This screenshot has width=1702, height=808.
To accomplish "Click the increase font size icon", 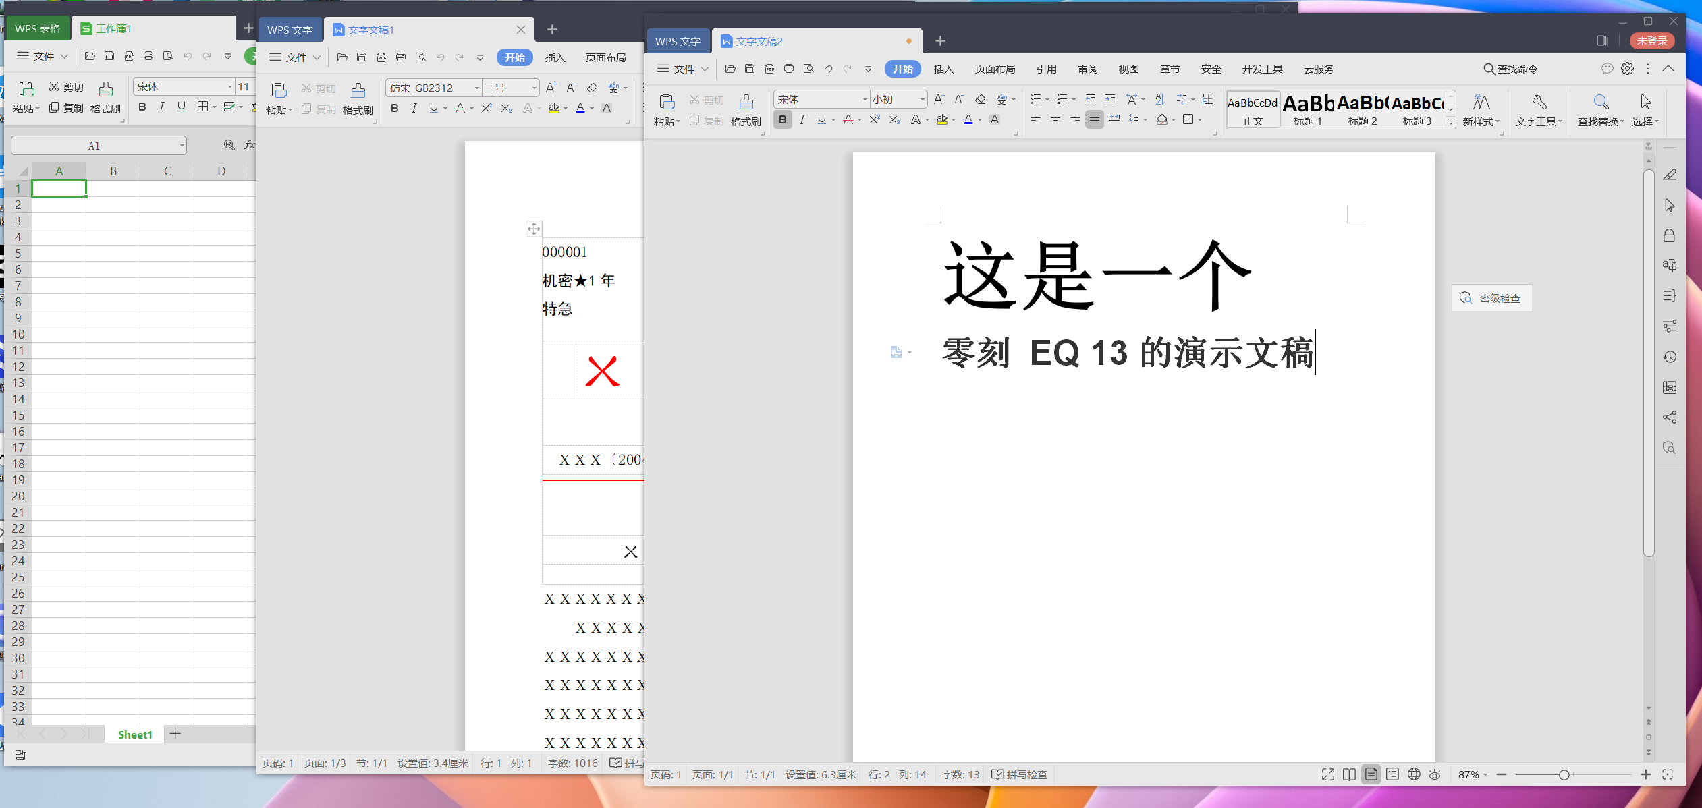I will pyautogui.click(x=939, y=99).
